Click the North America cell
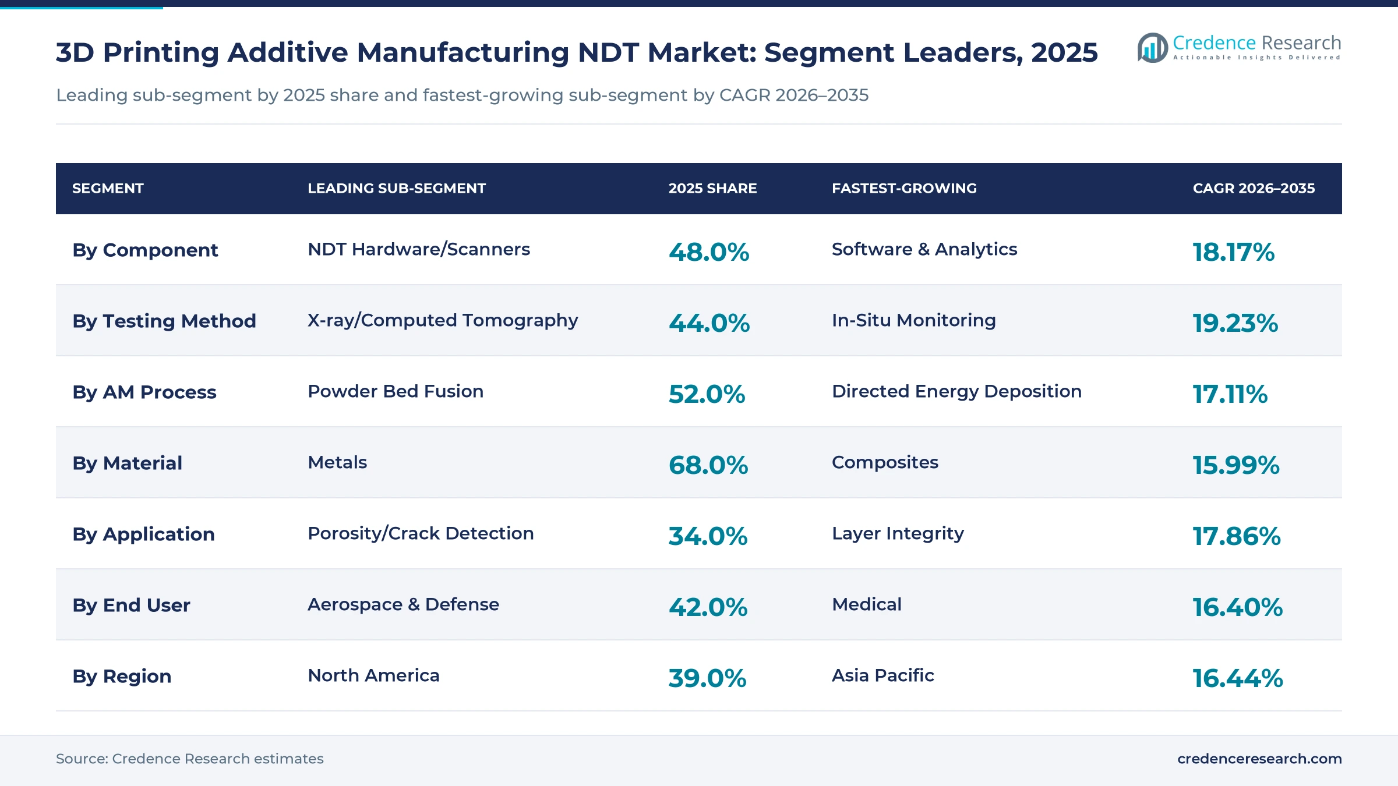The image size is (1398, 786). pyautogui.click(x=373, y=675)
